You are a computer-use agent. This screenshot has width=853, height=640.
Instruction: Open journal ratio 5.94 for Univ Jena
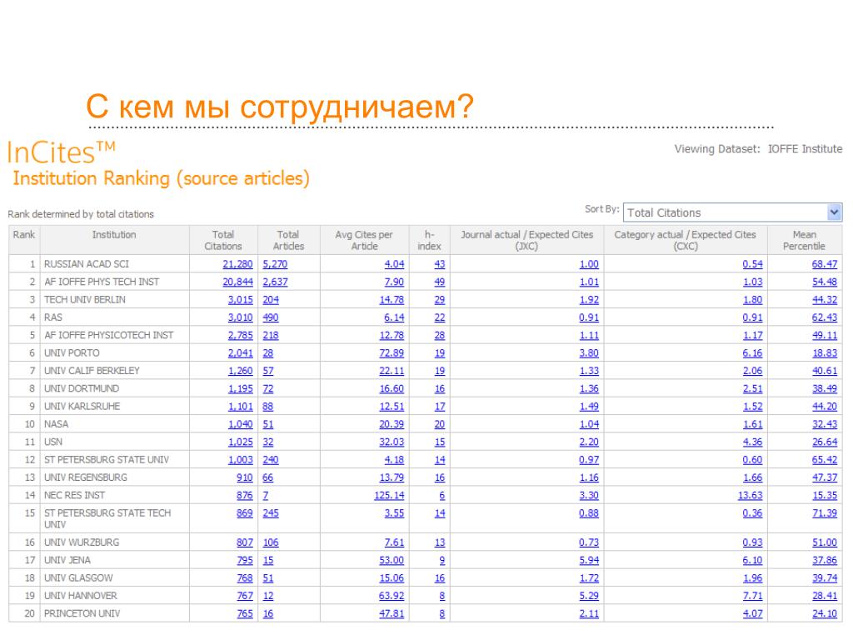(x=589, y=560)
